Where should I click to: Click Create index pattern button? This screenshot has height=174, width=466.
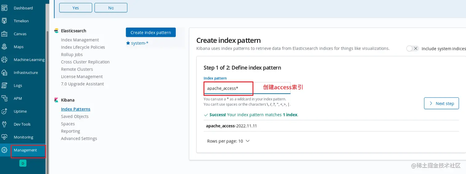coord(151,32)
